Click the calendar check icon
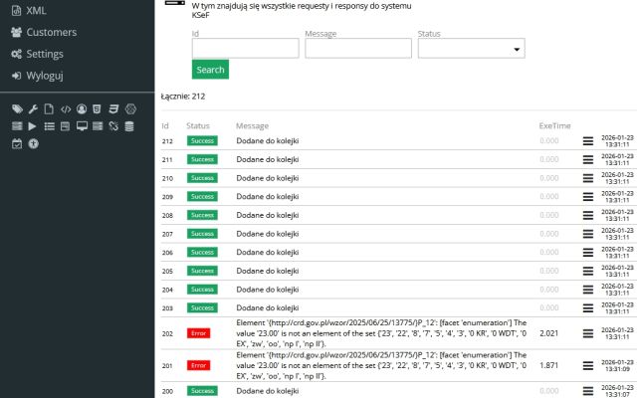Screen dimensions: 637x398 coord(17,143)
